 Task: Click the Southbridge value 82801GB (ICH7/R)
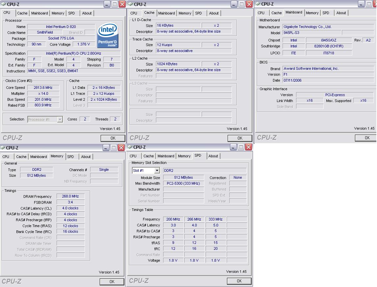[x=329, y=46]
